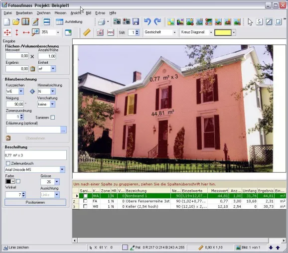Undo last action with blue arrow

(147, 22)
